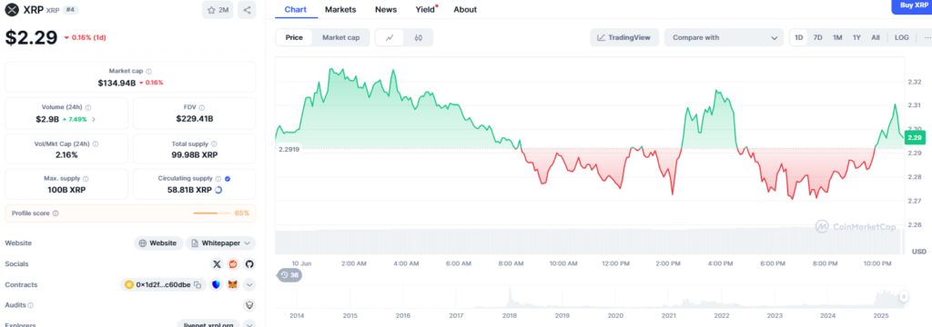Expand the Whitepaper dropdown

click(x=220, y=243)
